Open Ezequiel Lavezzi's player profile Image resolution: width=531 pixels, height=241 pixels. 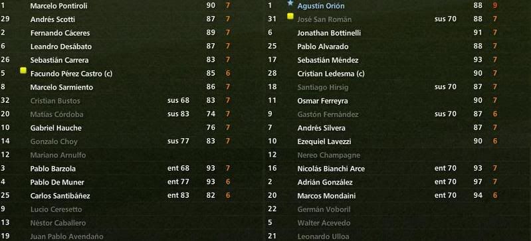(324, 141)
